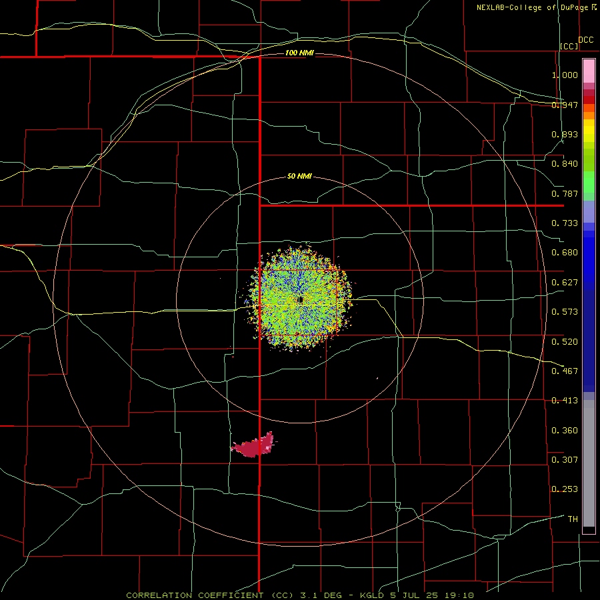Screen dimensions: 600x600
Task: Click the 0.680 scale value
Action: [x=565, y=253]
